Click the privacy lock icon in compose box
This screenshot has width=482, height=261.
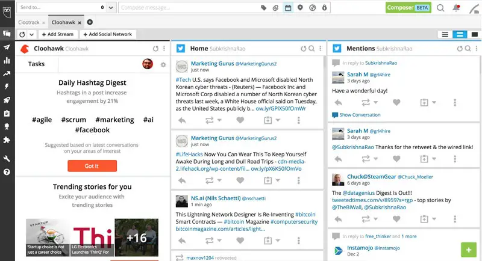(x=324, y=8)
